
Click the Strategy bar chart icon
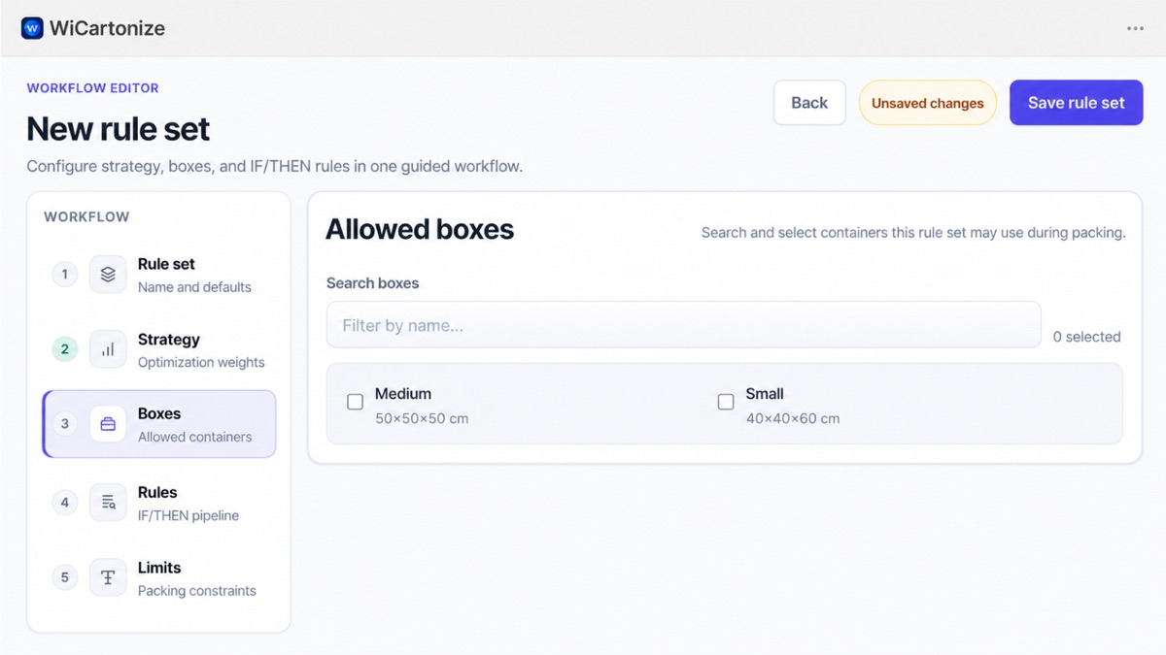[x=108, y=349]
